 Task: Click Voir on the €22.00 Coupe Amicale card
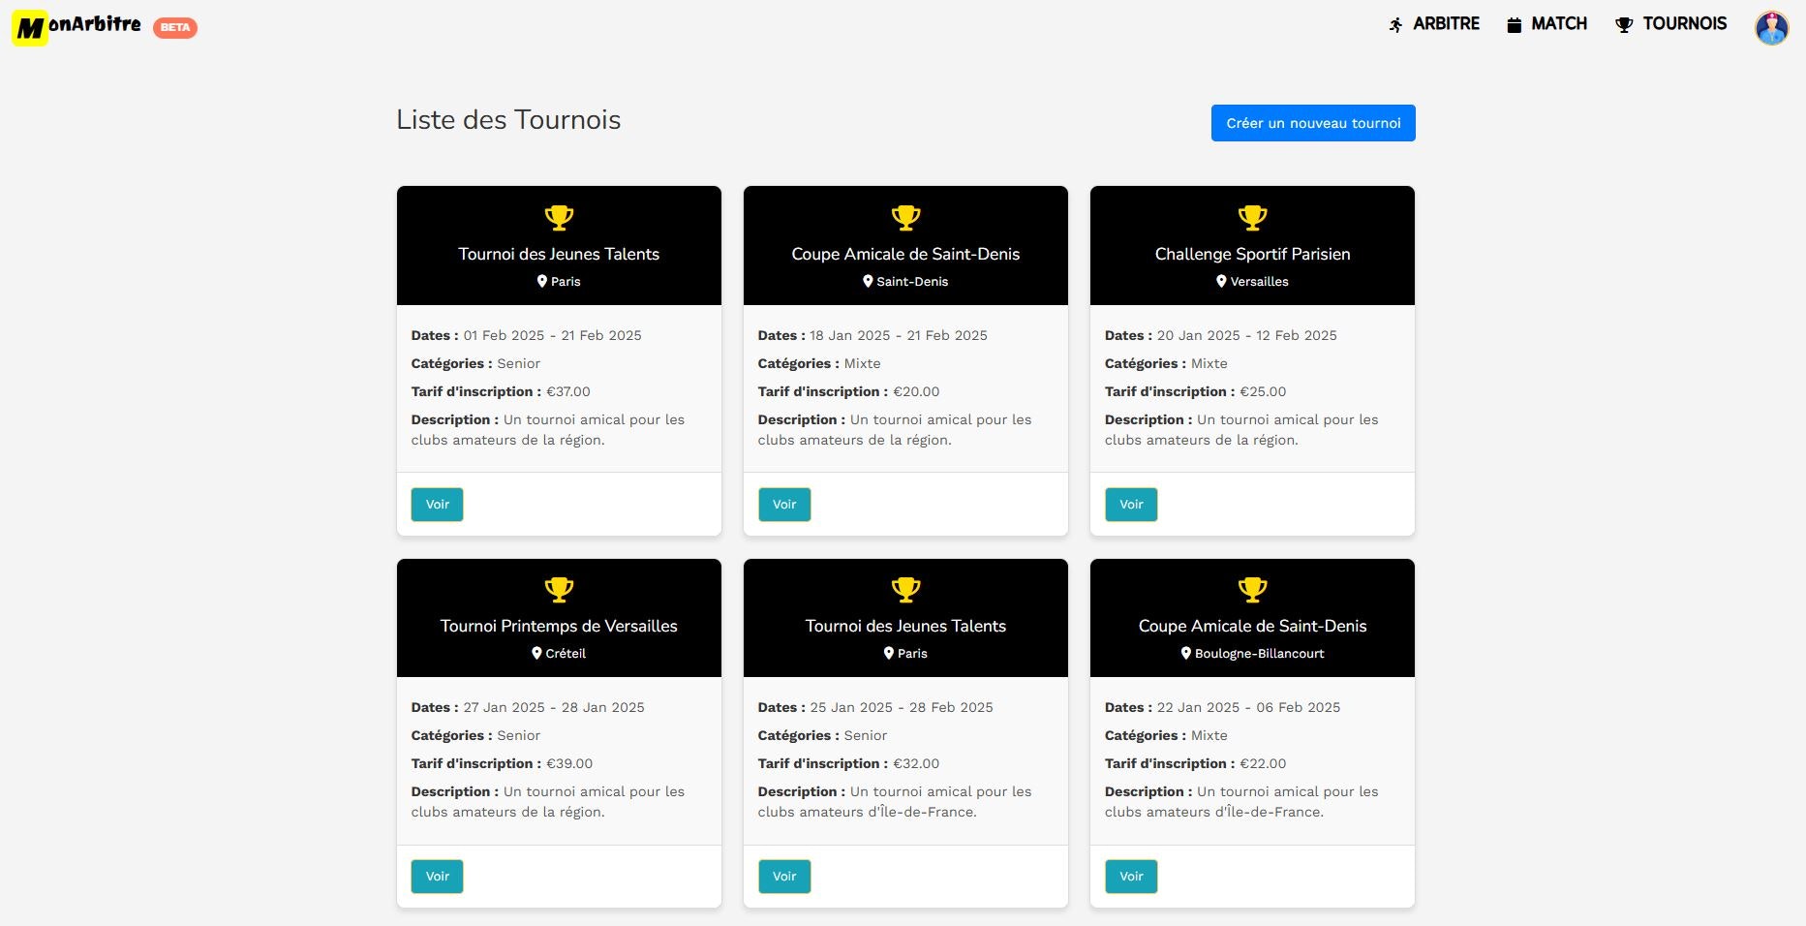tap(1131, 877)
